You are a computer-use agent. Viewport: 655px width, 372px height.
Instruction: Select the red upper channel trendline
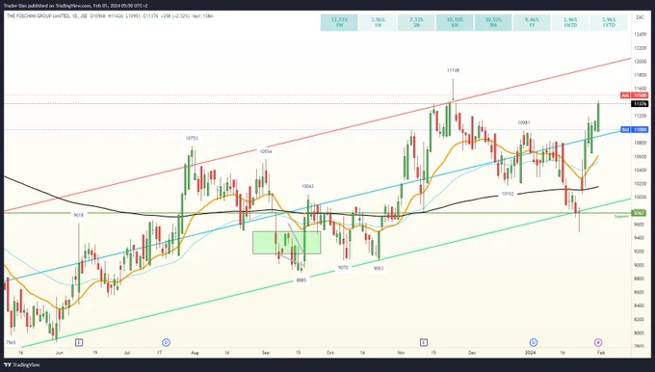[318, 135]
